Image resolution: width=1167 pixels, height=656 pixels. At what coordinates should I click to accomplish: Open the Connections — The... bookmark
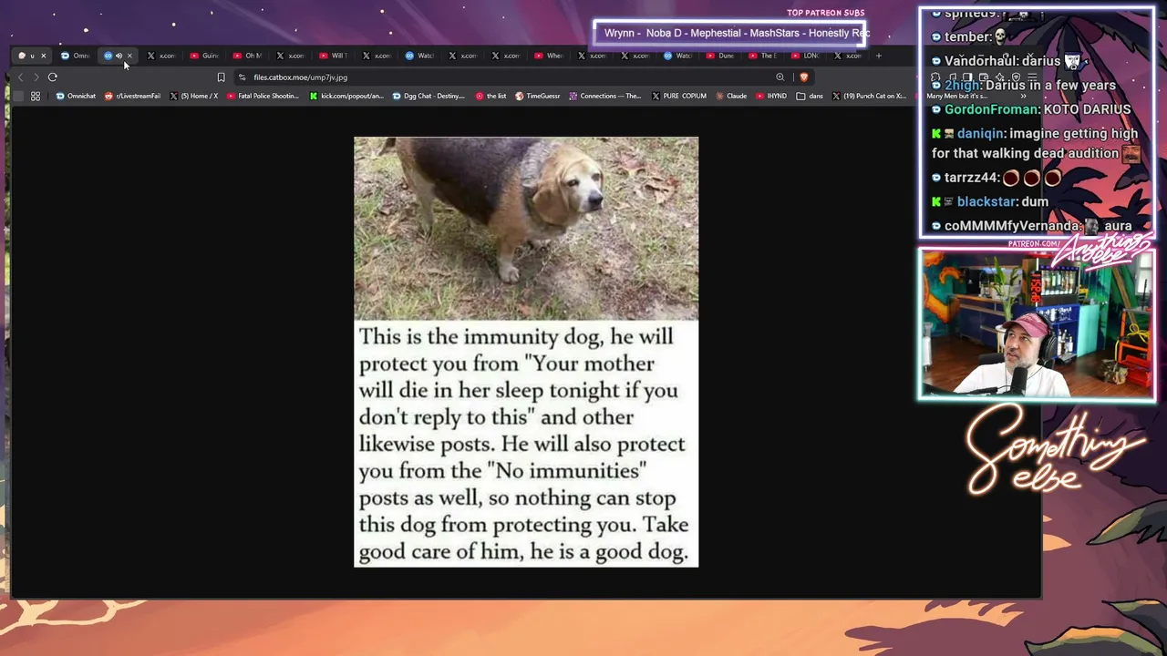click(605, 96)
